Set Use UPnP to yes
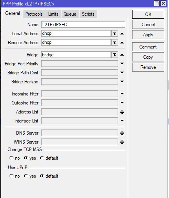169x198 pixels. click(x=26, y=176)
